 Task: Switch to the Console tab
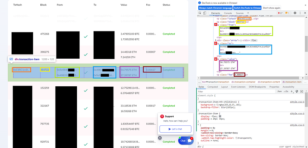(228, 13)
